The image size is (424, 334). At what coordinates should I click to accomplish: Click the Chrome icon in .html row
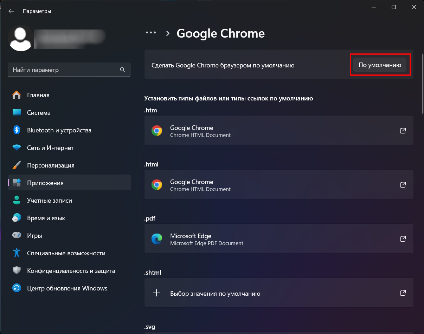pyautogui.click(x=157, y=185)
